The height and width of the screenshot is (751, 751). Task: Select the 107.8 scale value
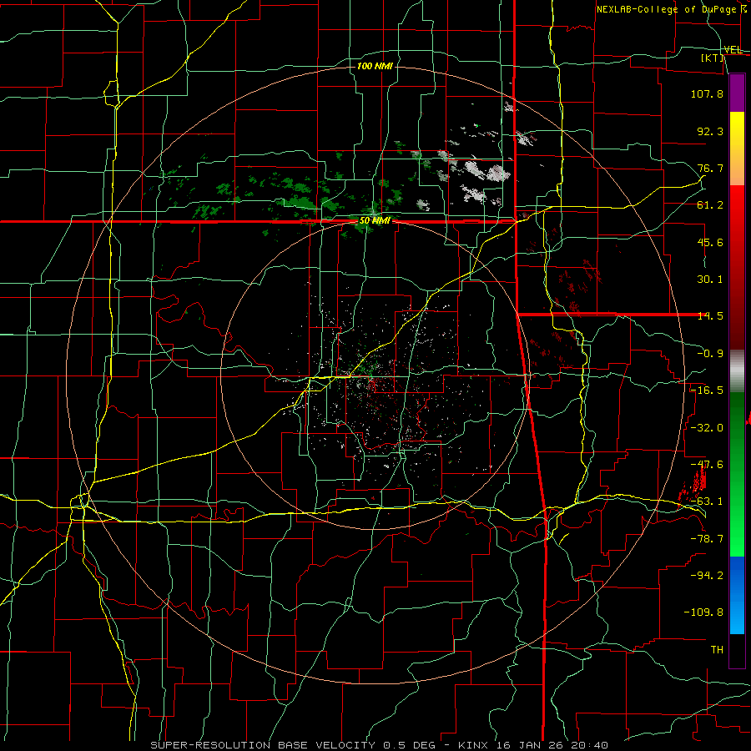(x=707, y=93)
